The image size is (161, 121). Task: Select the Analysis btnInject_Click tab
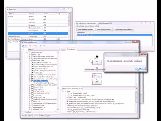(x=72, y=88)
